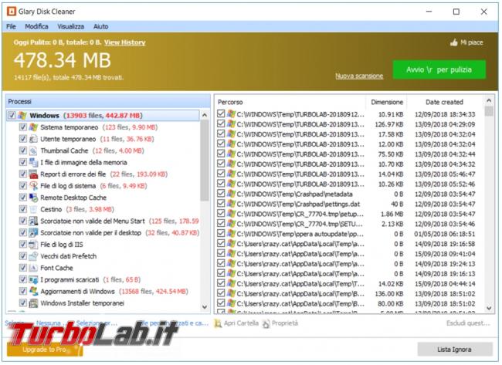Click the Processi tree scroll-up arrow
The image size is (502, 365).
pyautogui.click(x=205, y=115)
